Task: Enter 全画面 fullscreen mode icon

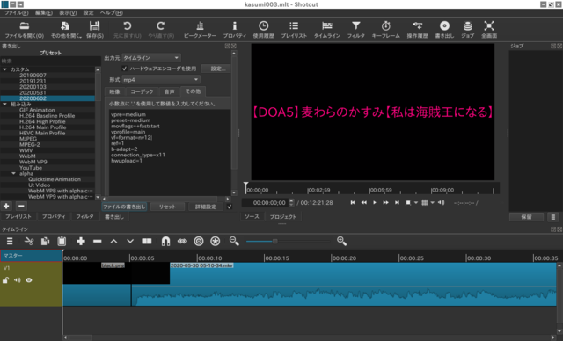Action: (x=489, y=29)
